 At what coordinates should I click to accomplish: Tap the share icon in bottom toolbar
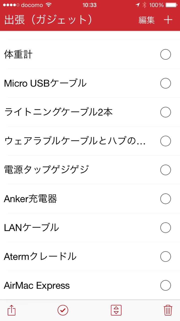11,310
